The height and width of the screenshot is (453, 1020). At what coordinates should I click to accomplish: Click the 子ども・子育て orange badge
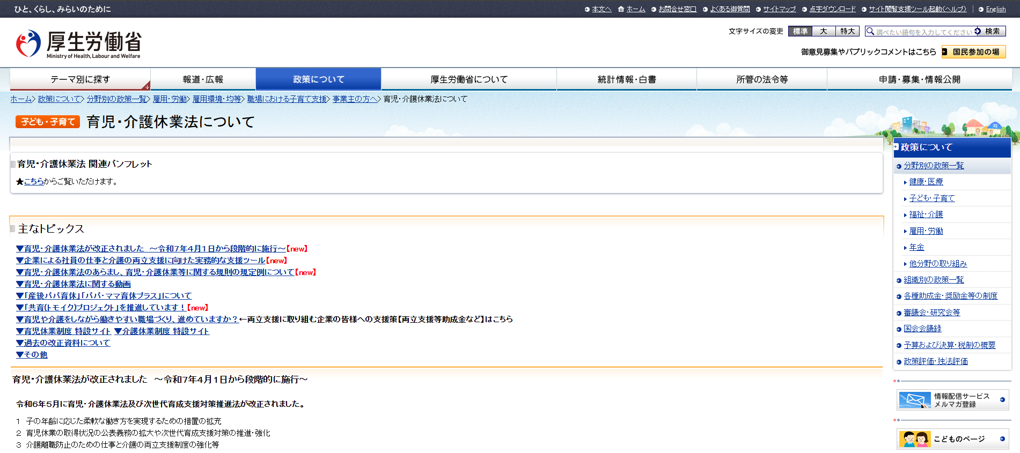click(48, 122)
